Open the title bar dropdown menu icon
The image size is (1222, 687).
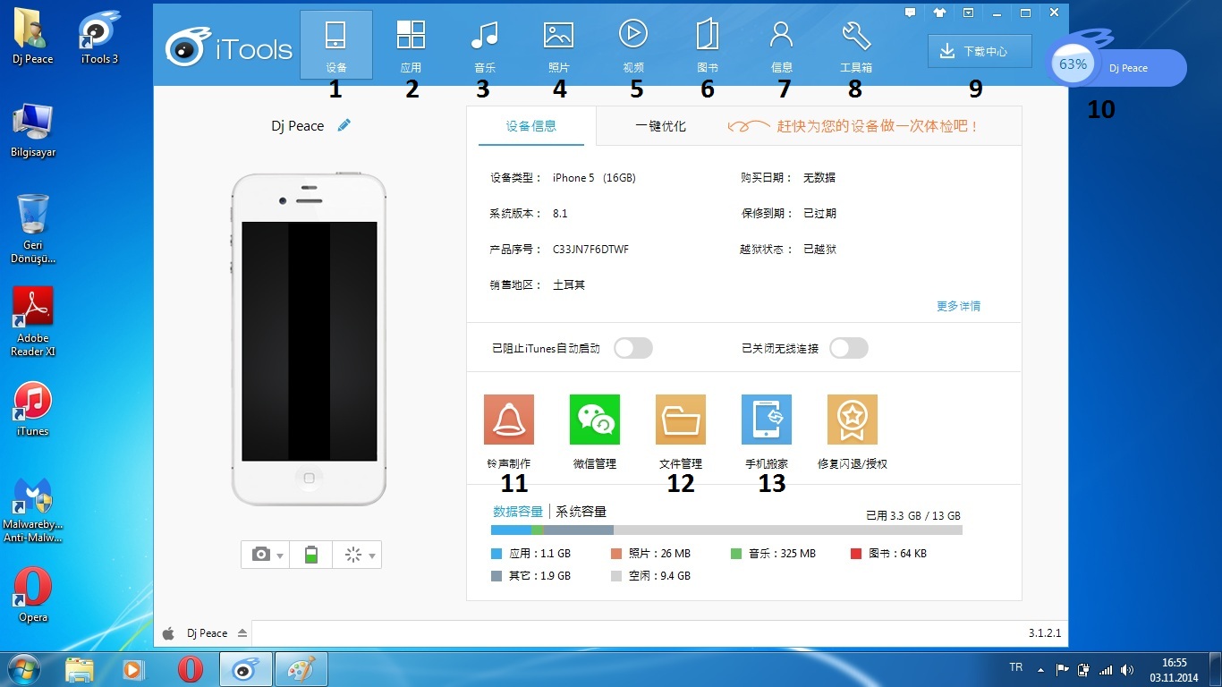[968, 13]
